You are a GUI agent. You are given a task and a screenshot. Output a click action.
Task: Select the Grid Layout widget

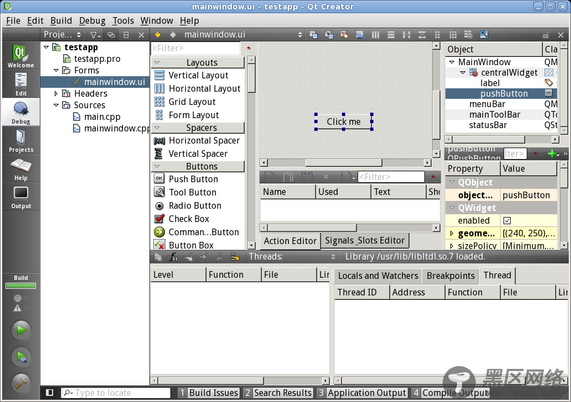pyautogui.click(x=191, y=102)
